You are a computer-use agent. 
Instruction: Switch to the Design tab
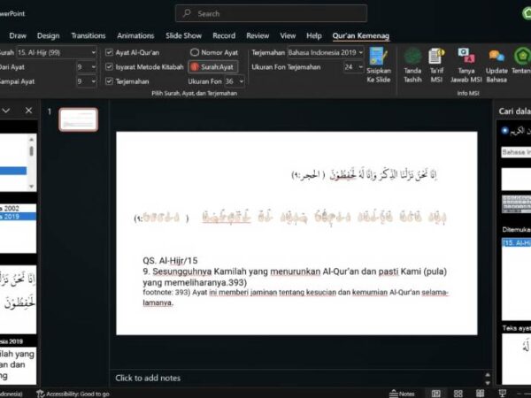tap(49, 35)
